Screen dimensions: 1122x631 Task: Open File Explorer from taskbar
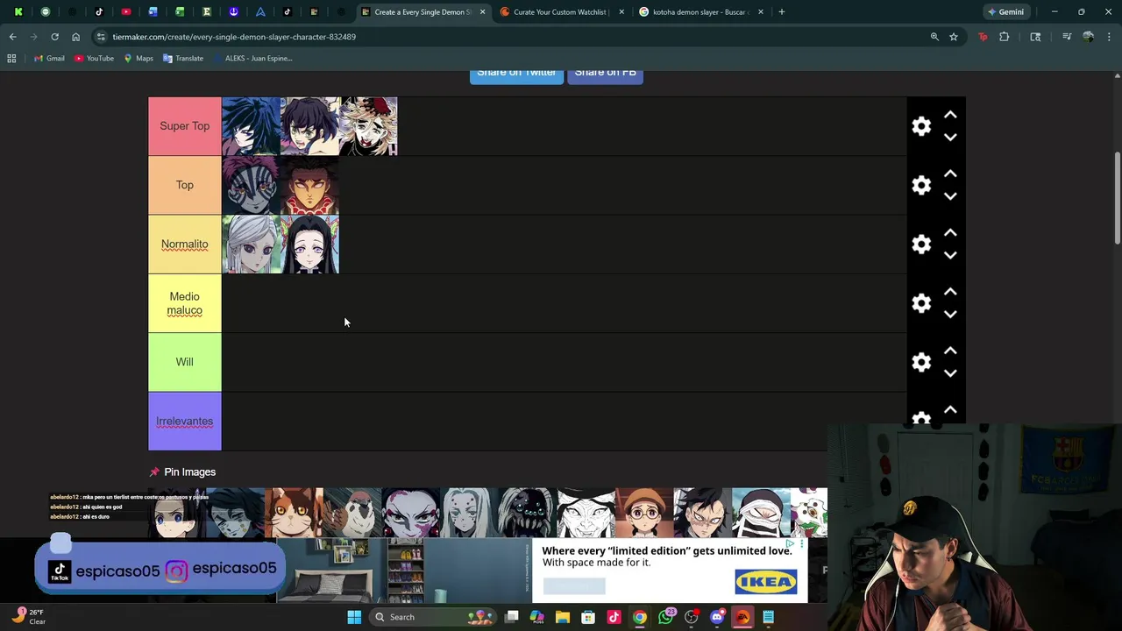pyautogui.click(x=563, y=617)
